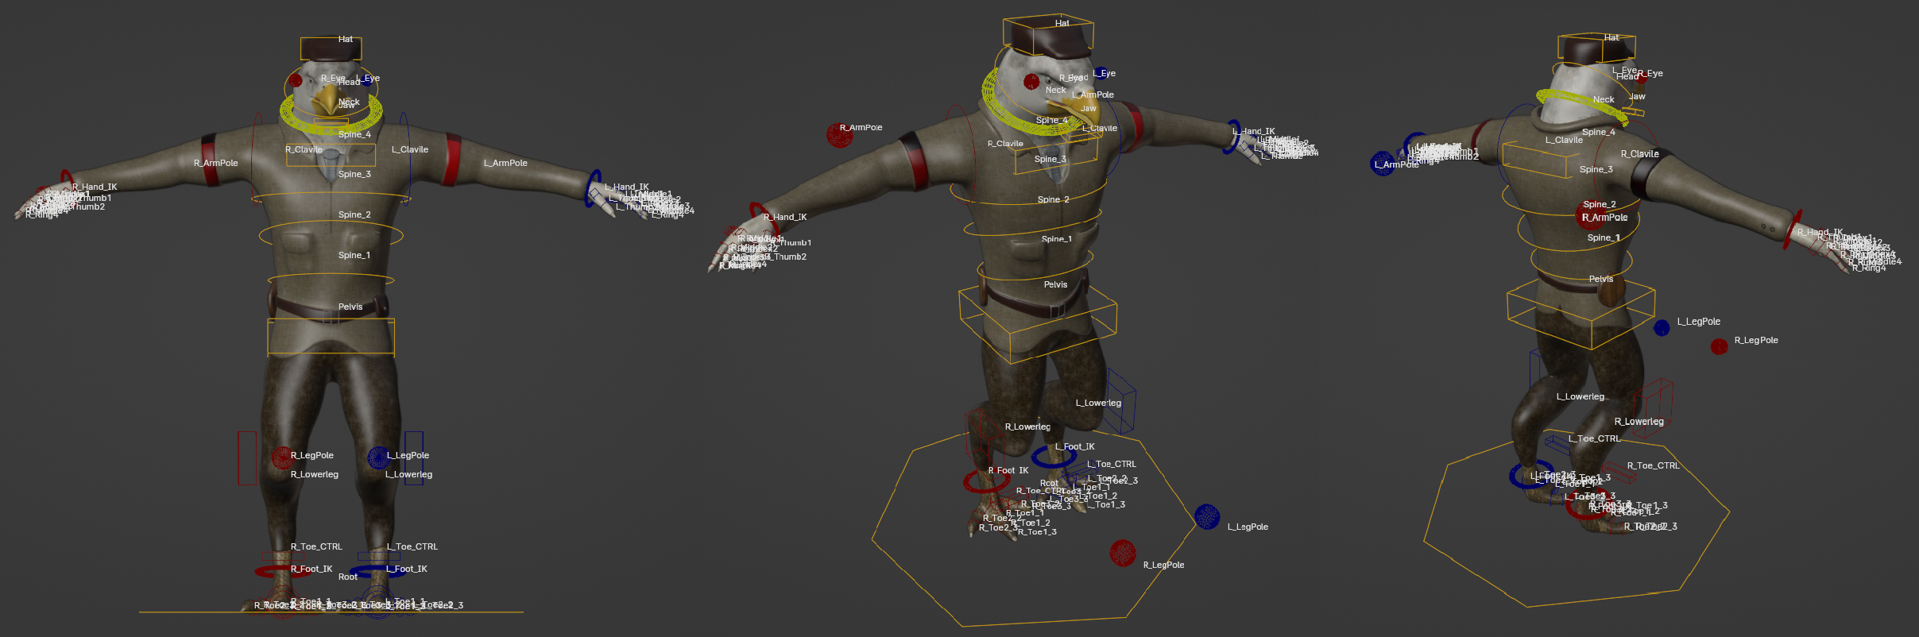Select R_Hand_IK label in the front view
Viewport: 1919px width, 637px height.
click(95, 187)
